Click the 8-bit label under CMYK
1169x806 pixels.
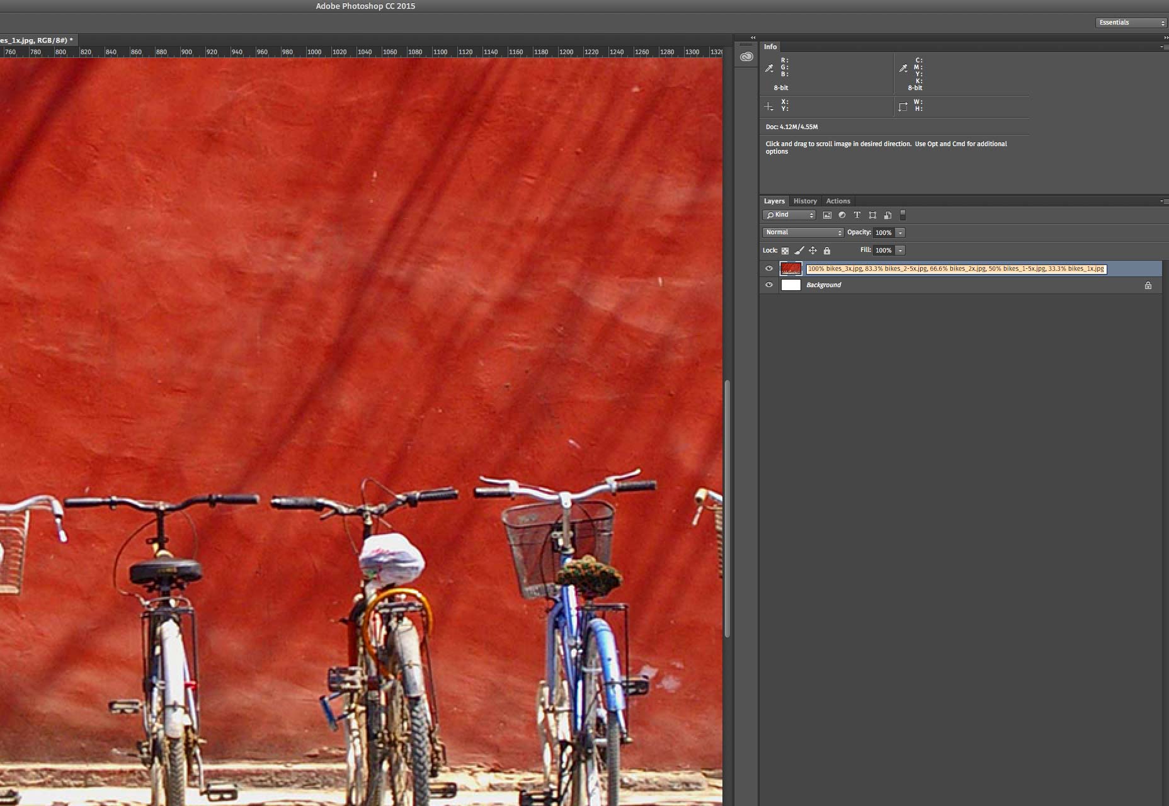(x=915, y=88)
